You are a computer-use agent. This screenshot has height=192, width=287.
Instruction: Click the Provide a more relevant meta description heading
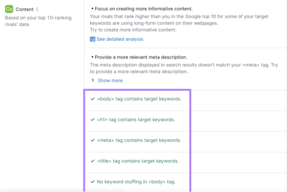click(x=141, y=57)
